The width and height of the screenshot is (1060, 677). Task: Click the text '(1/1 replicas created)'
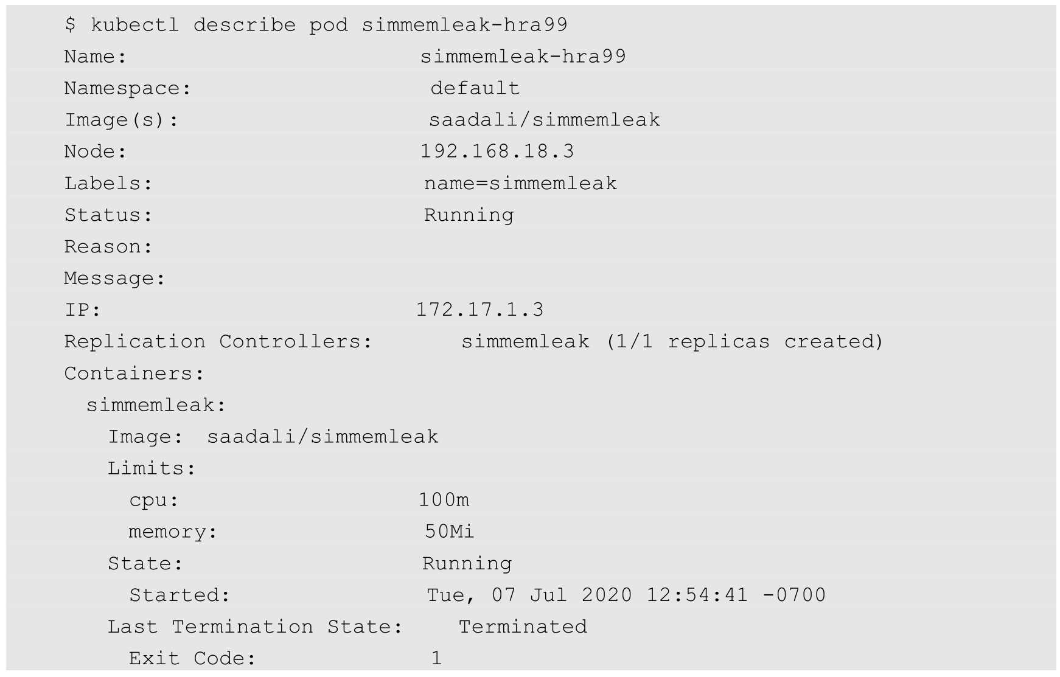pos(745,341)
